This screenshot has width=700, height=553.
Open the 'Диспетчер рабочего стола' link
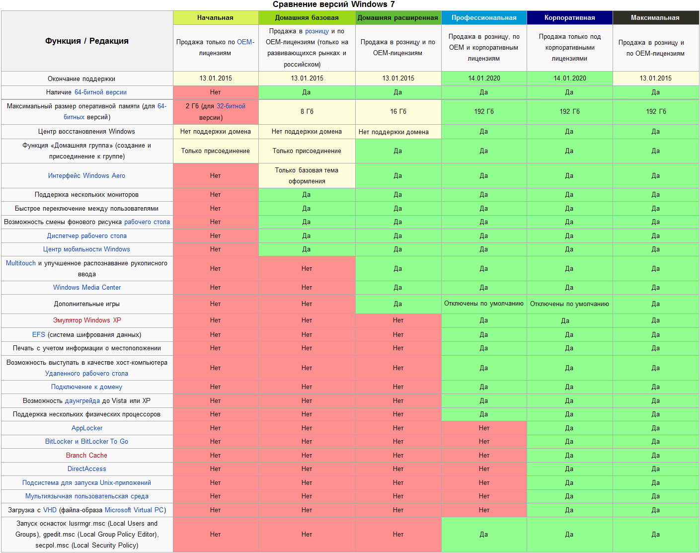pos(87,236)
